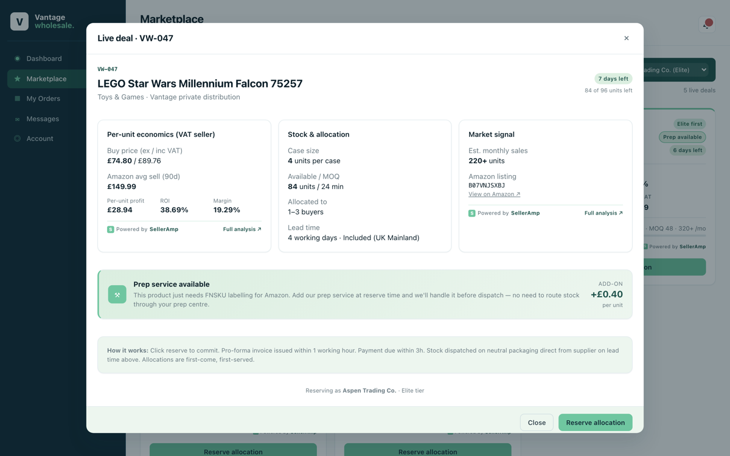
Task: Click the buy price £74.80 / £89.76
Action: (x=134, y=161)
